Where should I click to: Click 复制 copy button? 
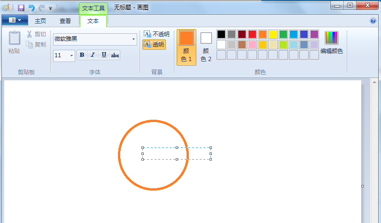click(37, 45)
